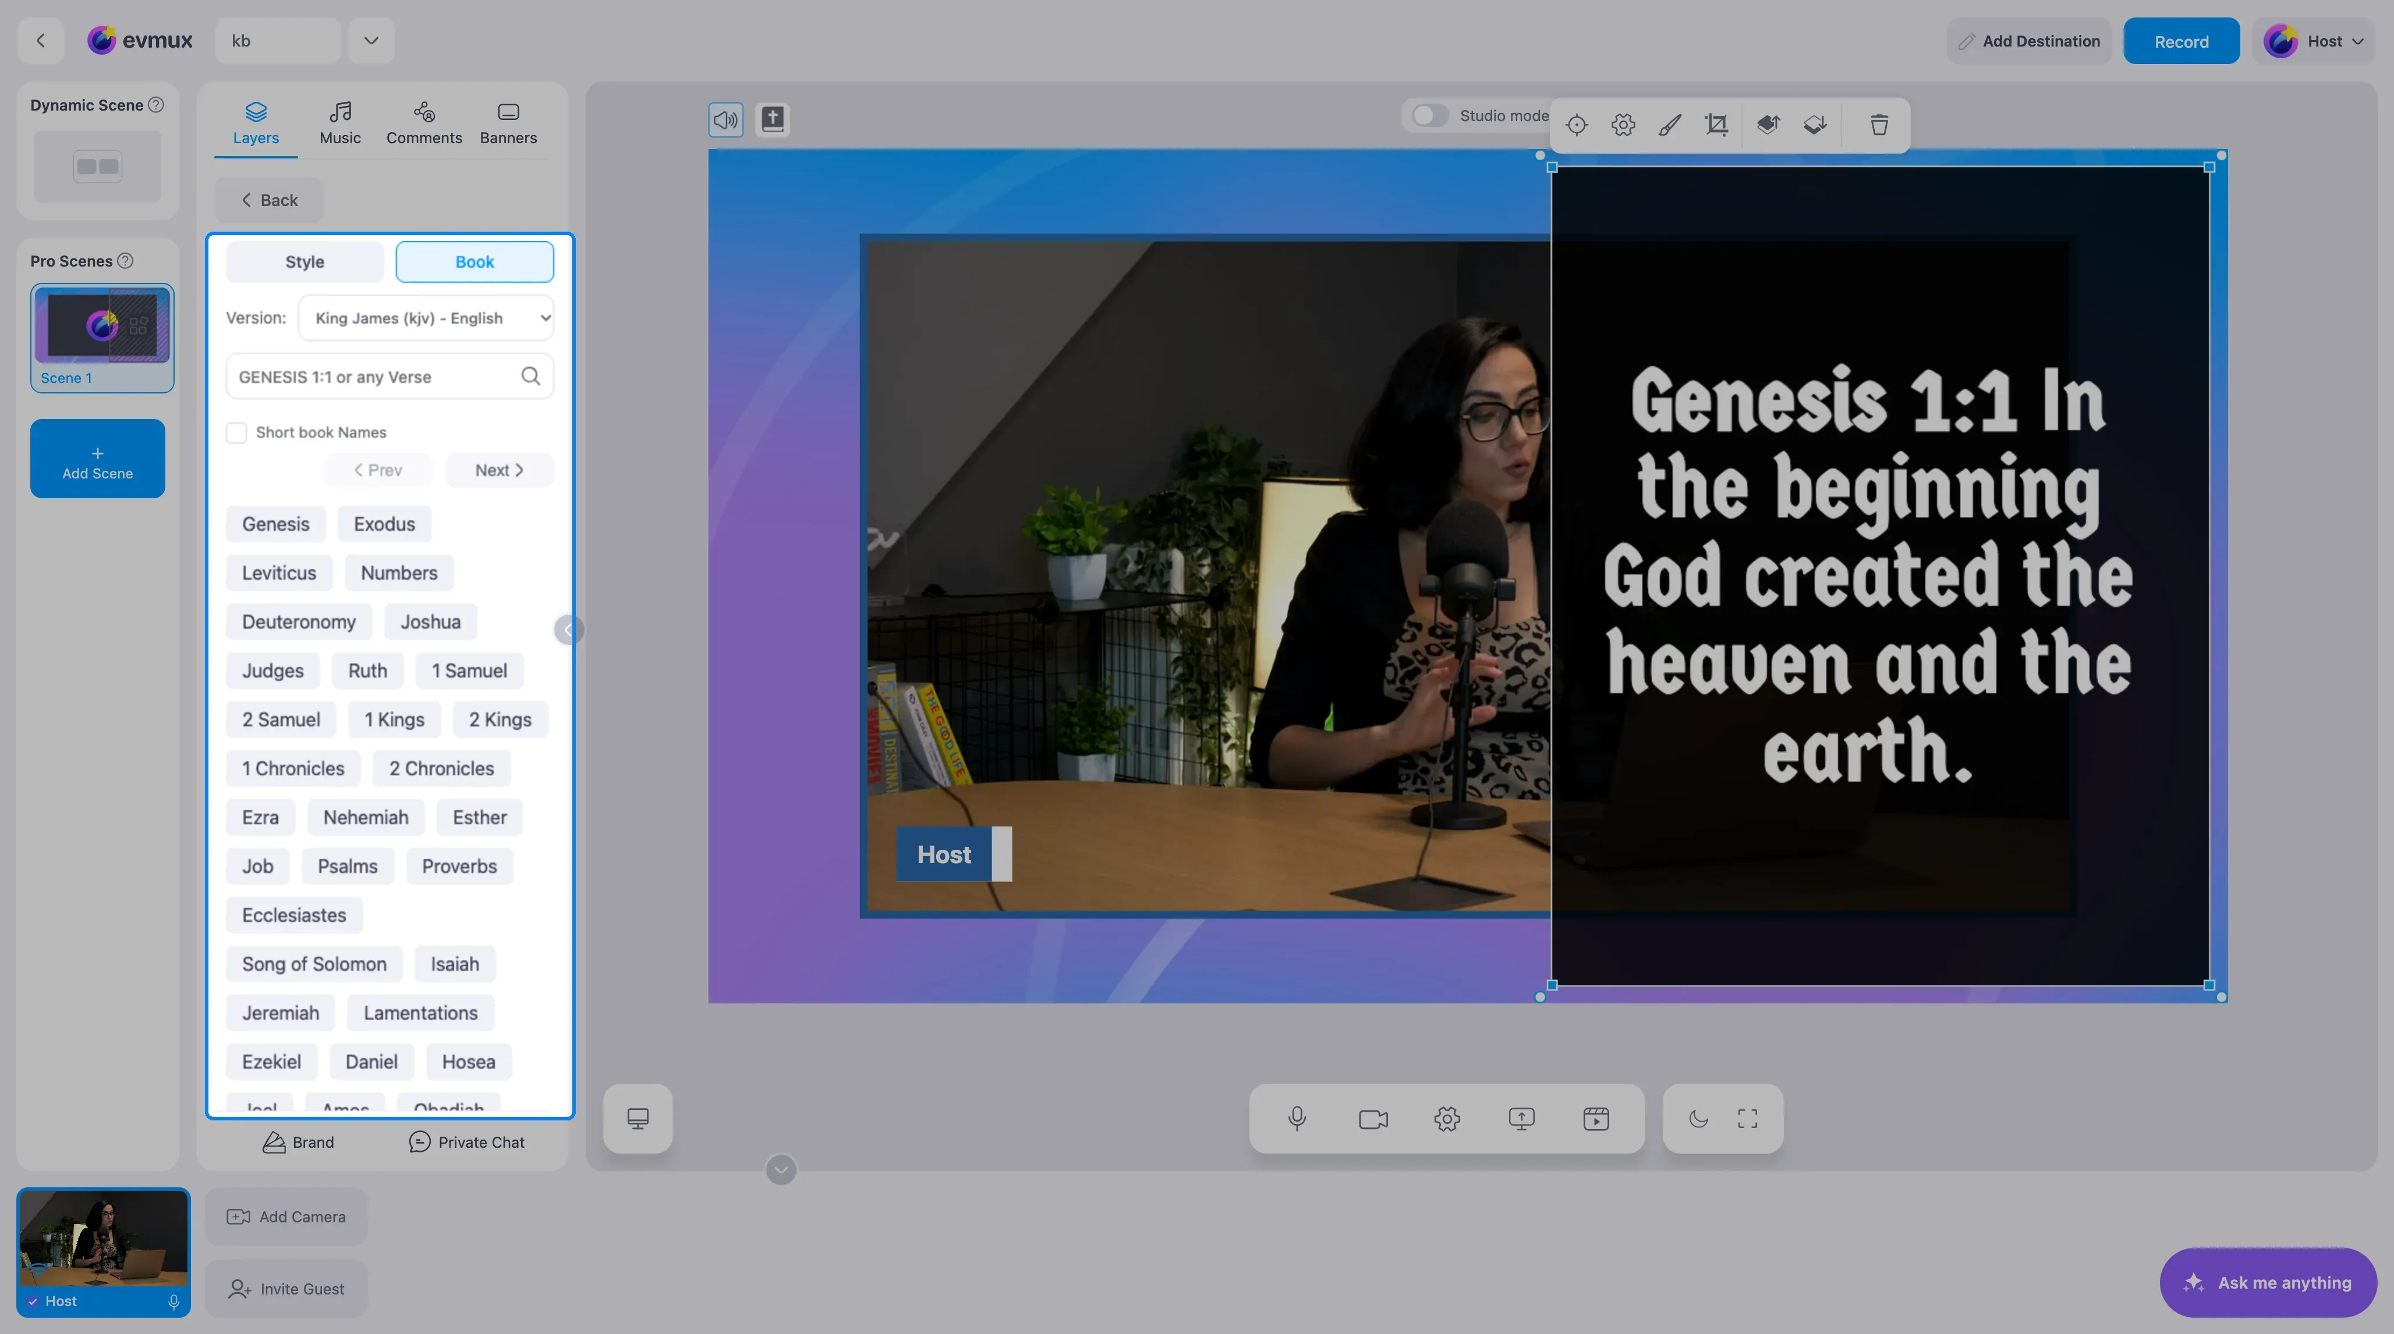
Task: Switch to the Comments tab
Action: 424,123
